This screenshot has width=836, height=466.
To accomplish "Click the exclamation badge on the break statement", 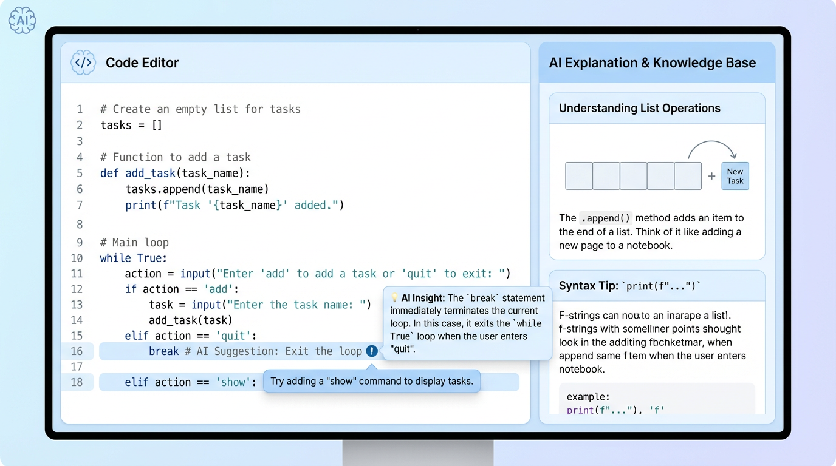I will tap(372, 351).
